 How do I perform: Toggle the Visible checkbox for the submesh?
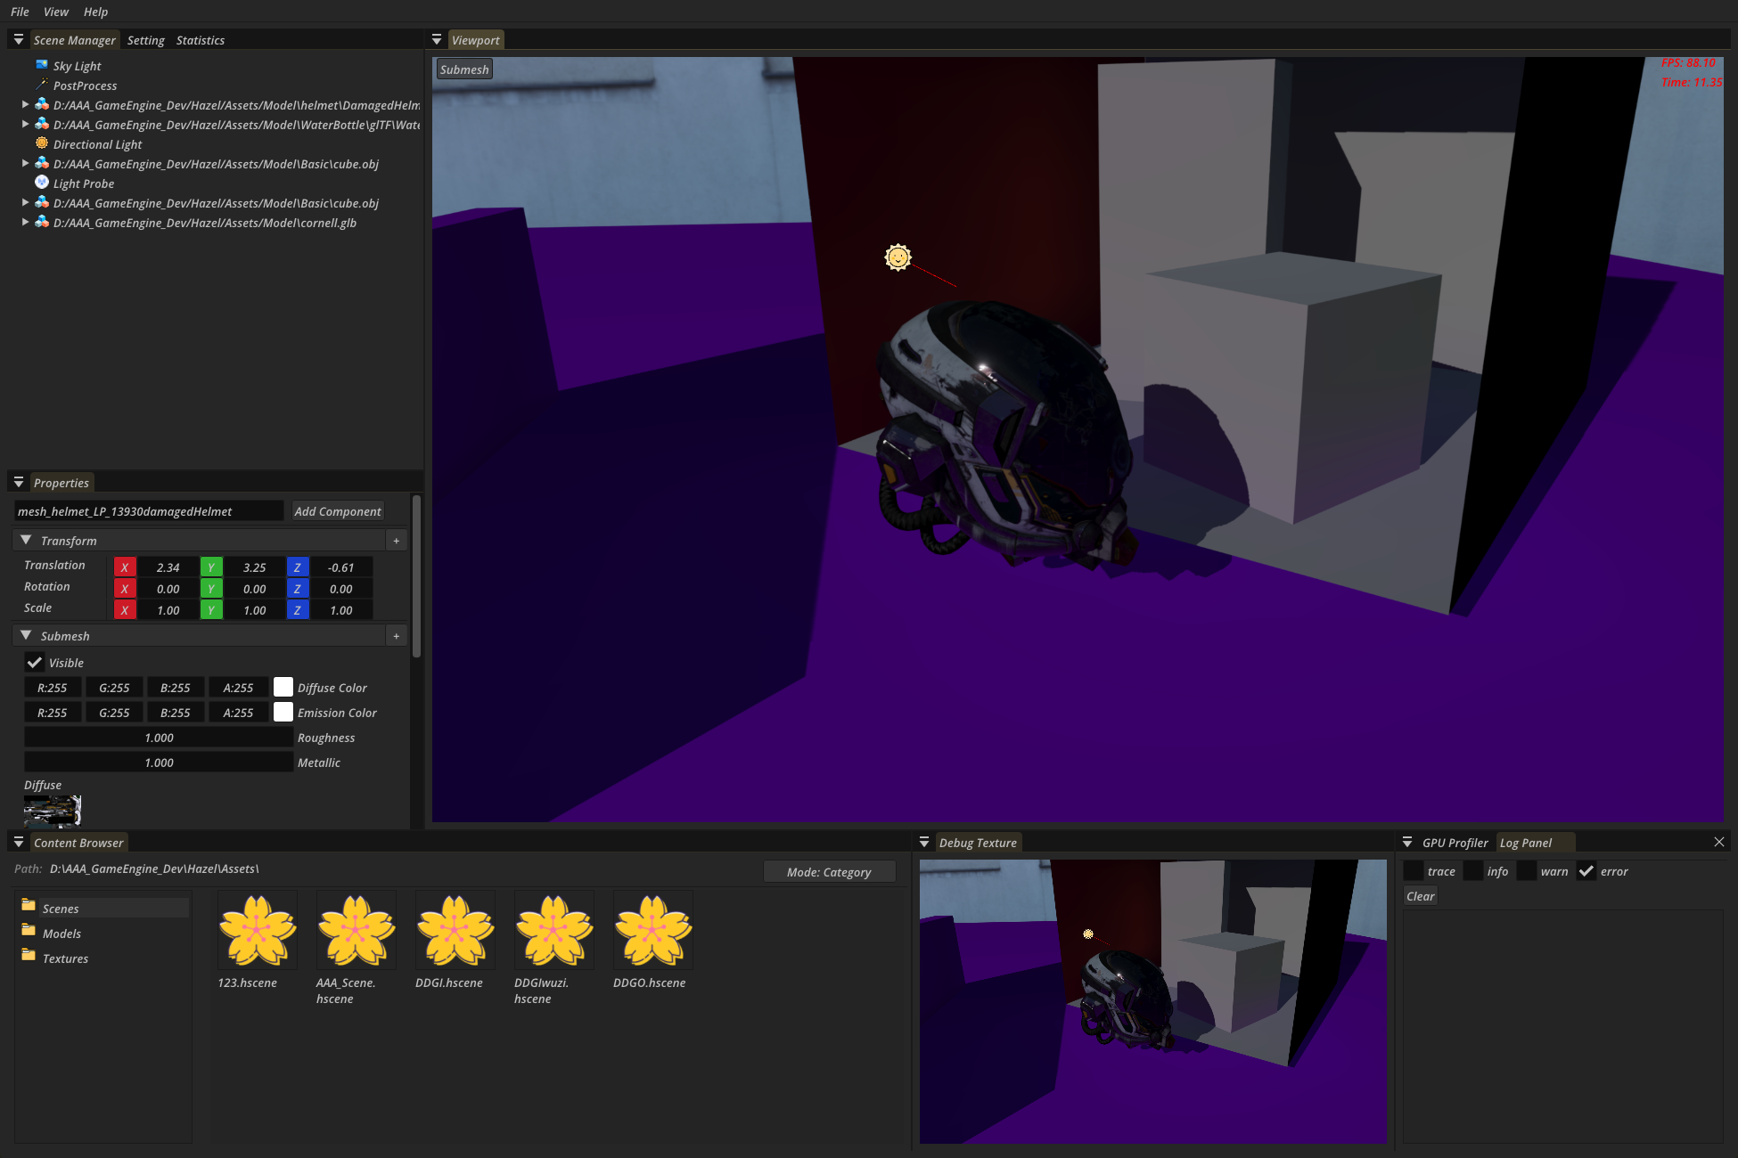pyautogui.click(x=35, y=663)
